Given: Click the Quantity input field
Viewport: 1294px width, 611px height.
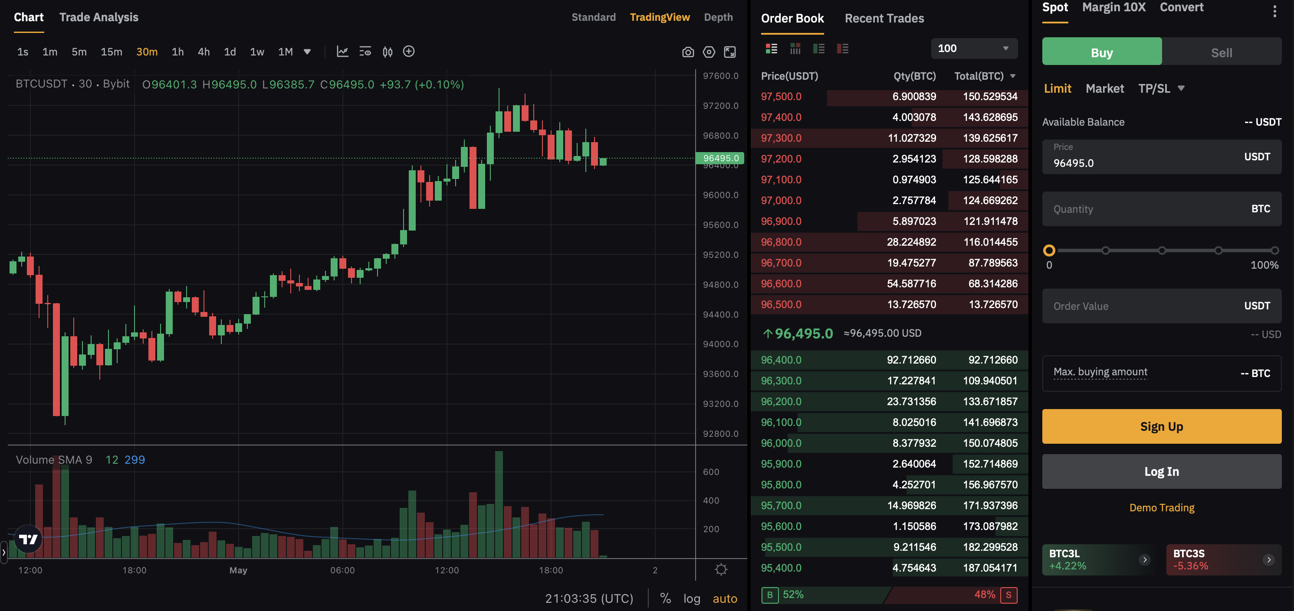Looking at the screenshot, I should (x=1161, y=209).
